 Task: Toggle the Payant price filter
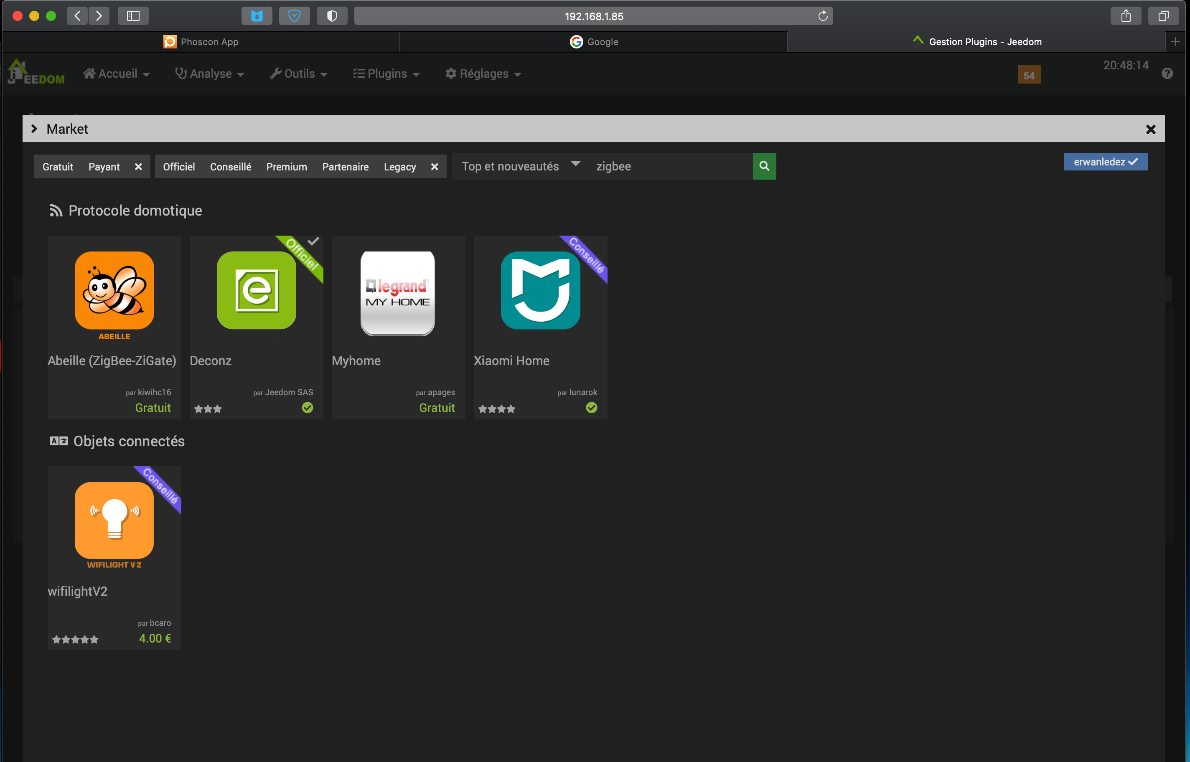(104, 167)
